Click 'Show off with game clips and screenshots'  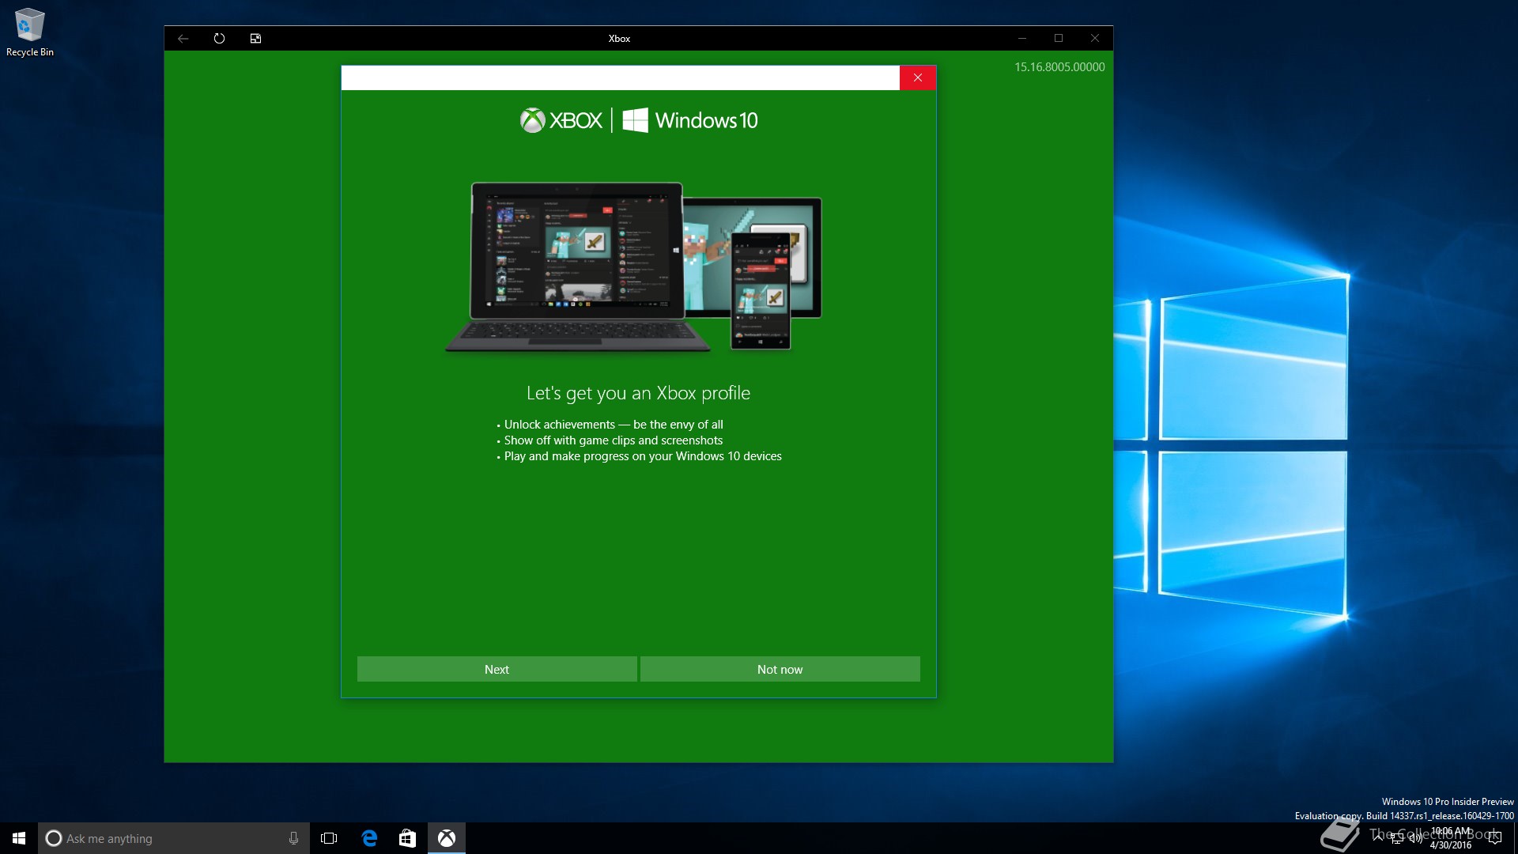(614, 440)
